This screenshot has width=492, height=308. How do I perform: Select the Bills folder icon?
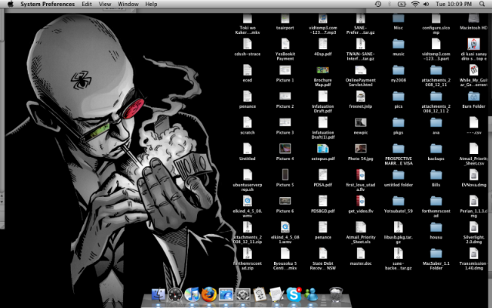pyautogui.click(x=436, y=175)
